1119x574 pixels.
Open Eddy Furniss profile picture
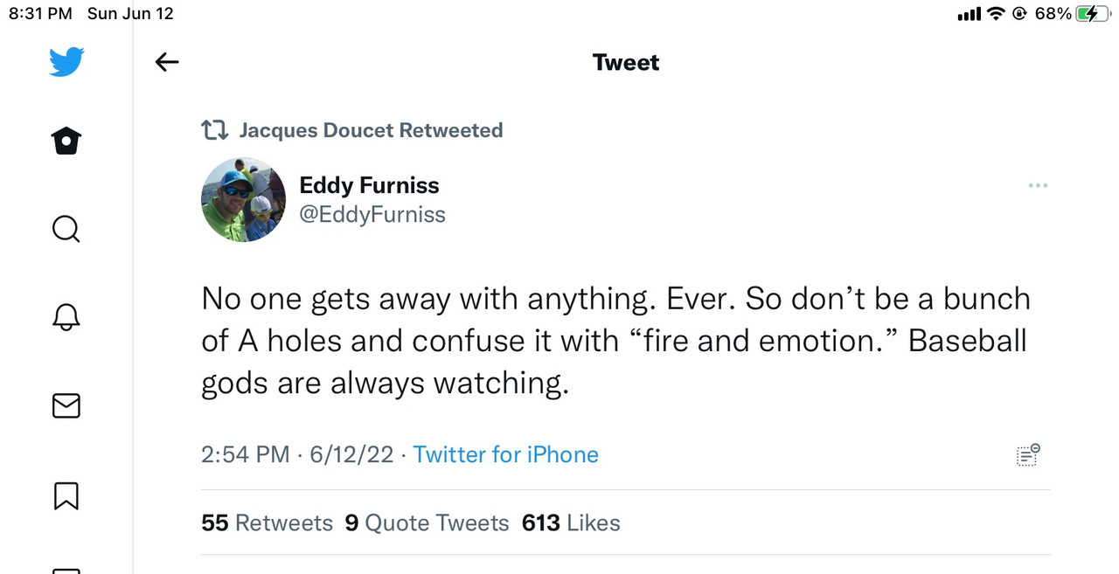pyautogui.click(x=243, y=199)
